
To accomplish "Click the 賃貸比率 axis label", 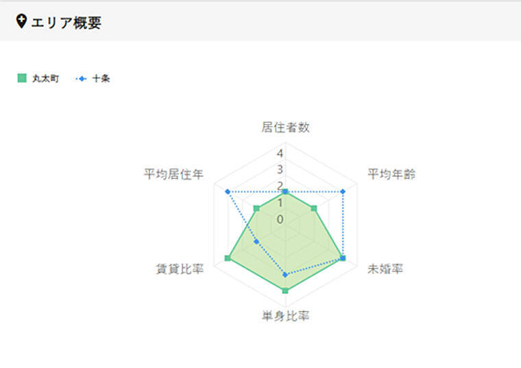I will 180,268.
